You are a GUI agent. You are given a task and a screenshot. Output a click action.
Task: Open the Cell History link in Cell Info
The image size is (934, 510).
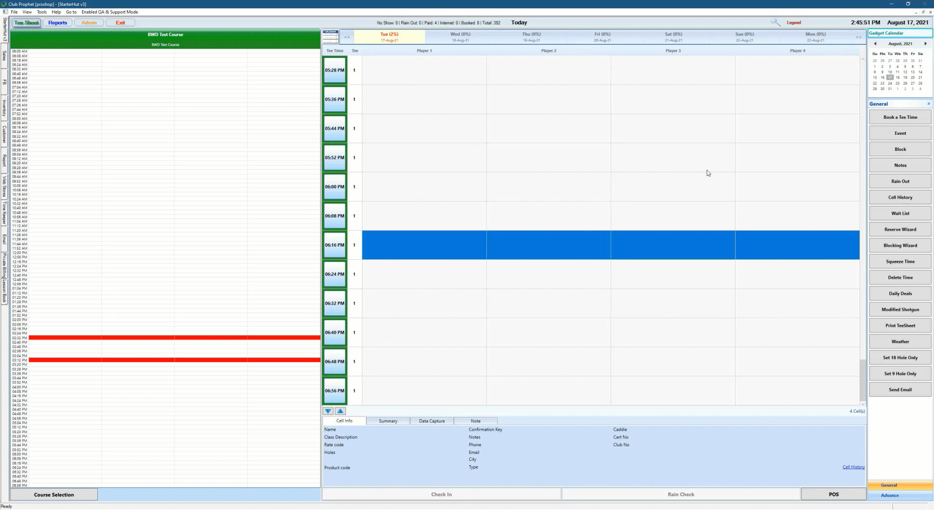[853, 467]
